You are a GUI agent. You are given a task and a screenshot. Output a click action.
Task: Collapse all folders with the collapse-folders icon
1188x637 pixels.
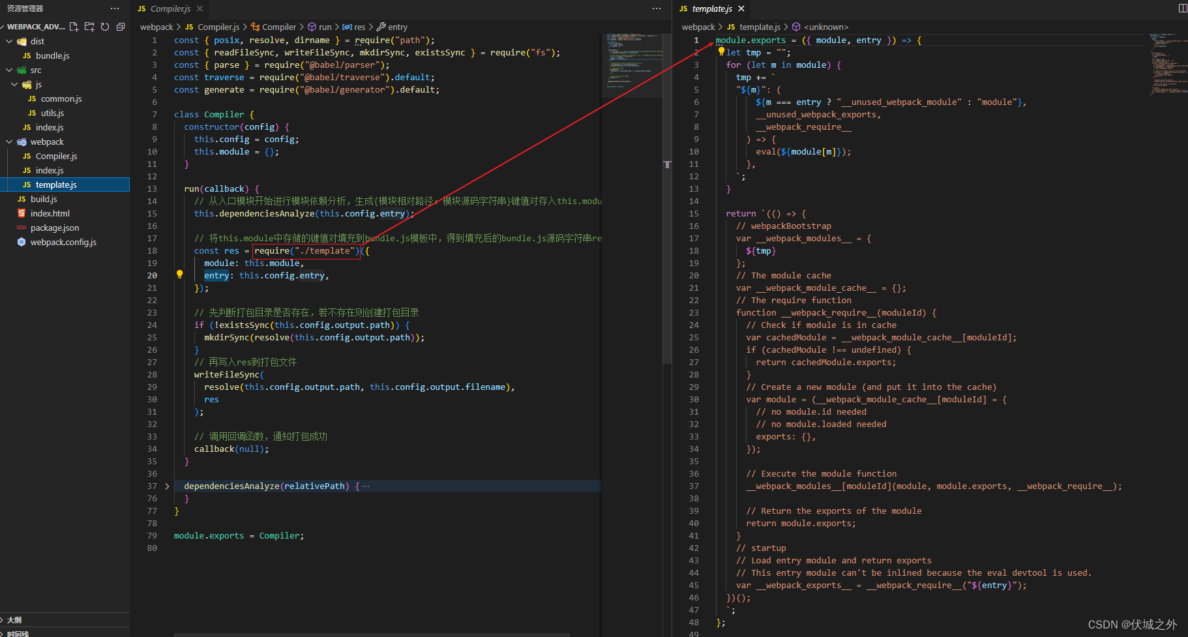120,27
